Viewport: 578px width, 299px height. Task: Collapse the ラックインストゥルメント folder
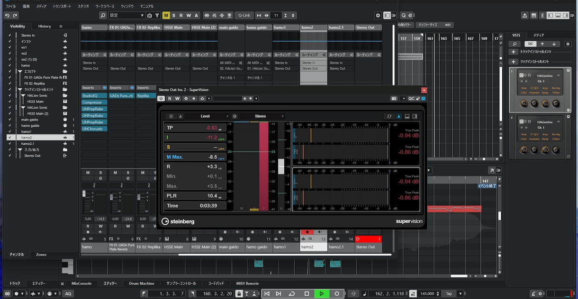click(20, 89)
